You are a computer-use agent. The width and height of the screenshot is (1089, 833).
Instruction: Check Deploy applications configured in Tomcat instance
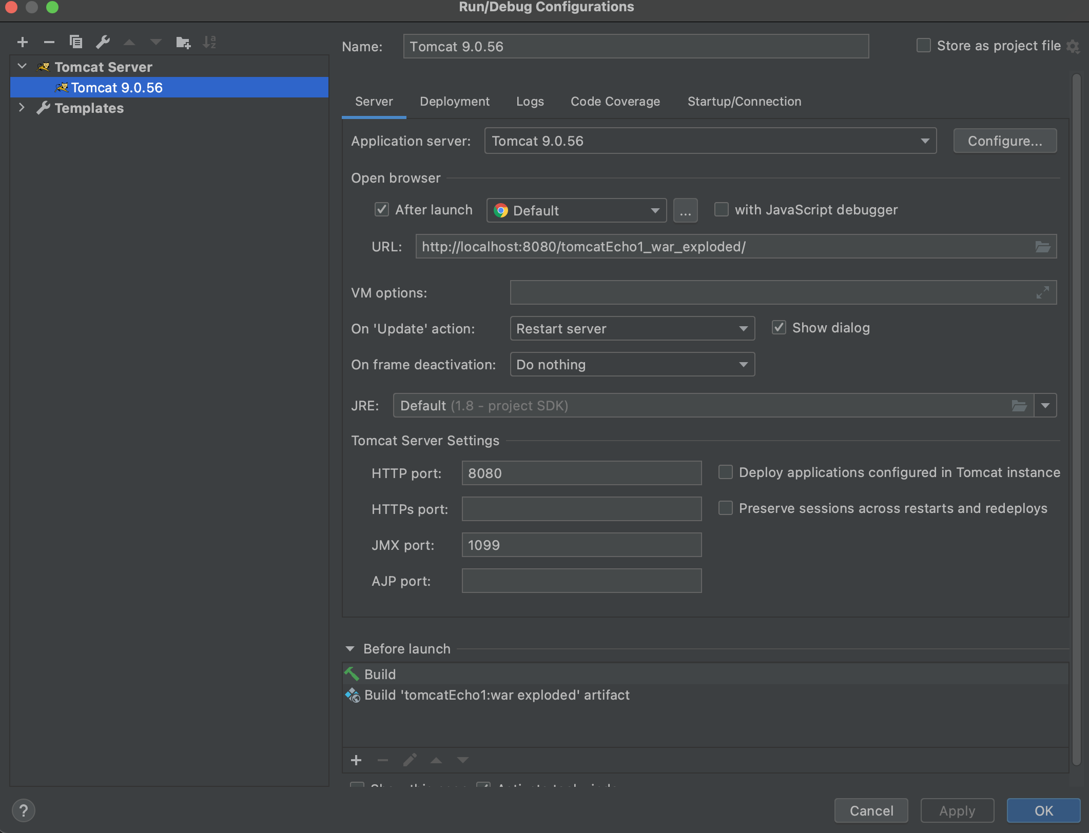[x=726, y=472]
